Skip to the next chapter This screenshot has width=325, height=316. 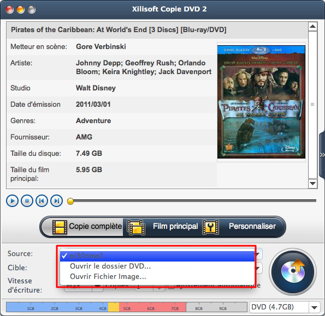tap(57, 201)
